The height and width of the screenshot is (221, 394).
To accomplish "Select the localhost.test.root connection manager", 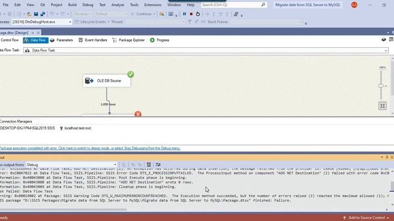I will (x=75, y=128).
